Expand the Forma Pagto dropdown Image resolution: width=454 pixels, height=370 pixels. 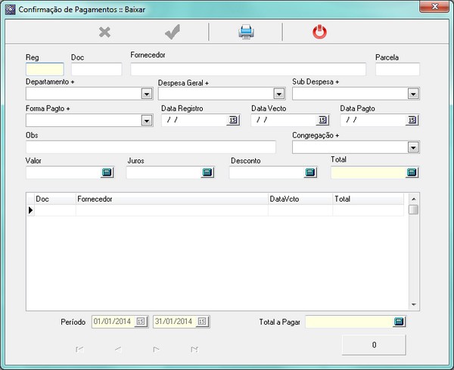pos(147,121)
